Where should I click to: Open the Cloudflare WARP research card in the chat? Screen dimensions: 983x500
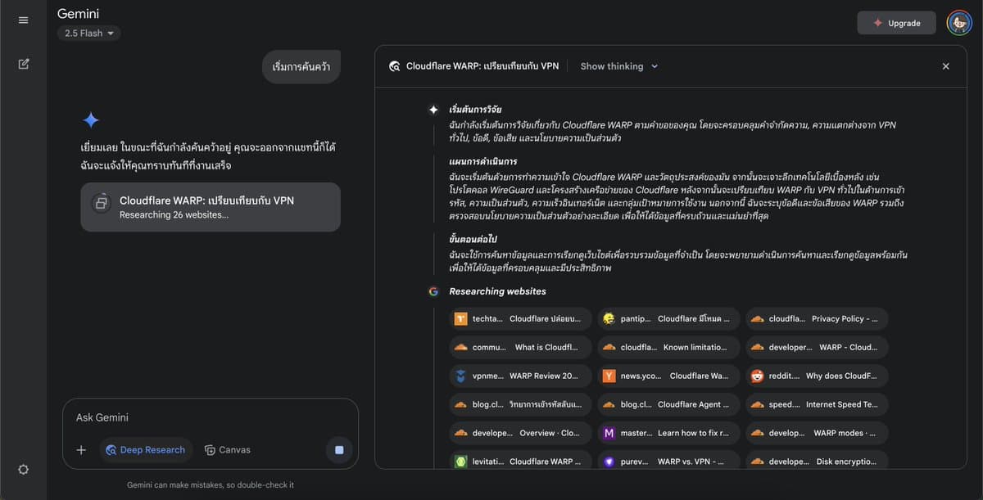[x=211, y=207]
